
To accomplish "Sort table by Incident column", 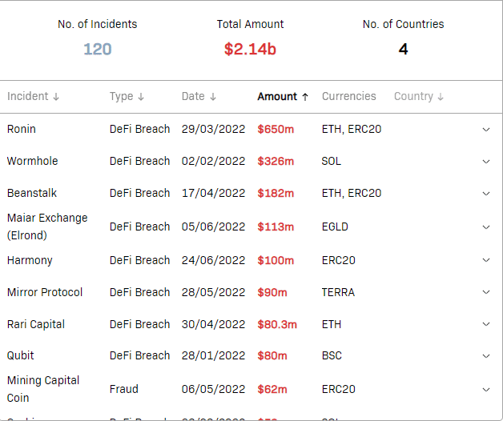I will click(34, 97).
